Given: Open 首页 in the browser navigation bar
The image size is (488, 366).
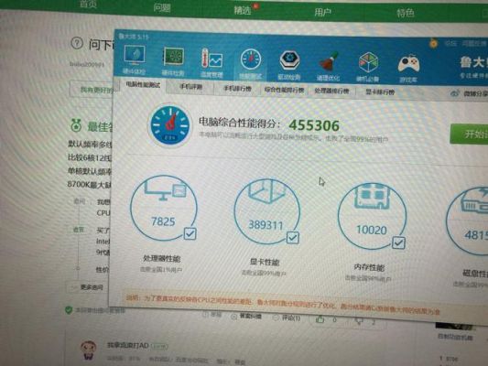Looking at the screenshot, I should click(88, 4).
